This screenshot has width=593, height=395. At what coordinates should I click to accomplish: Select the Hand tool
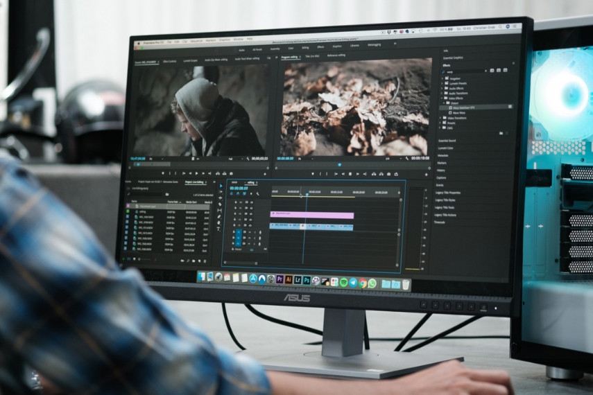click(218, 222)
